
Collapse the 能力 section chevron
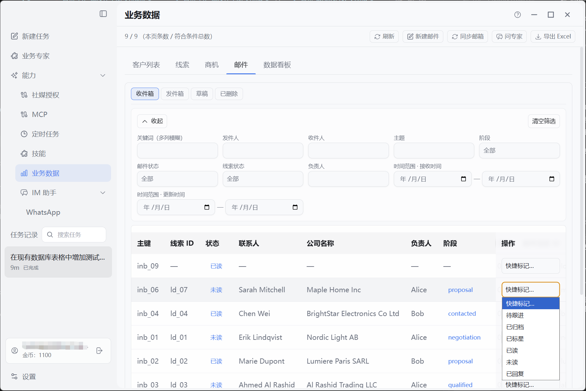(103, 75)
